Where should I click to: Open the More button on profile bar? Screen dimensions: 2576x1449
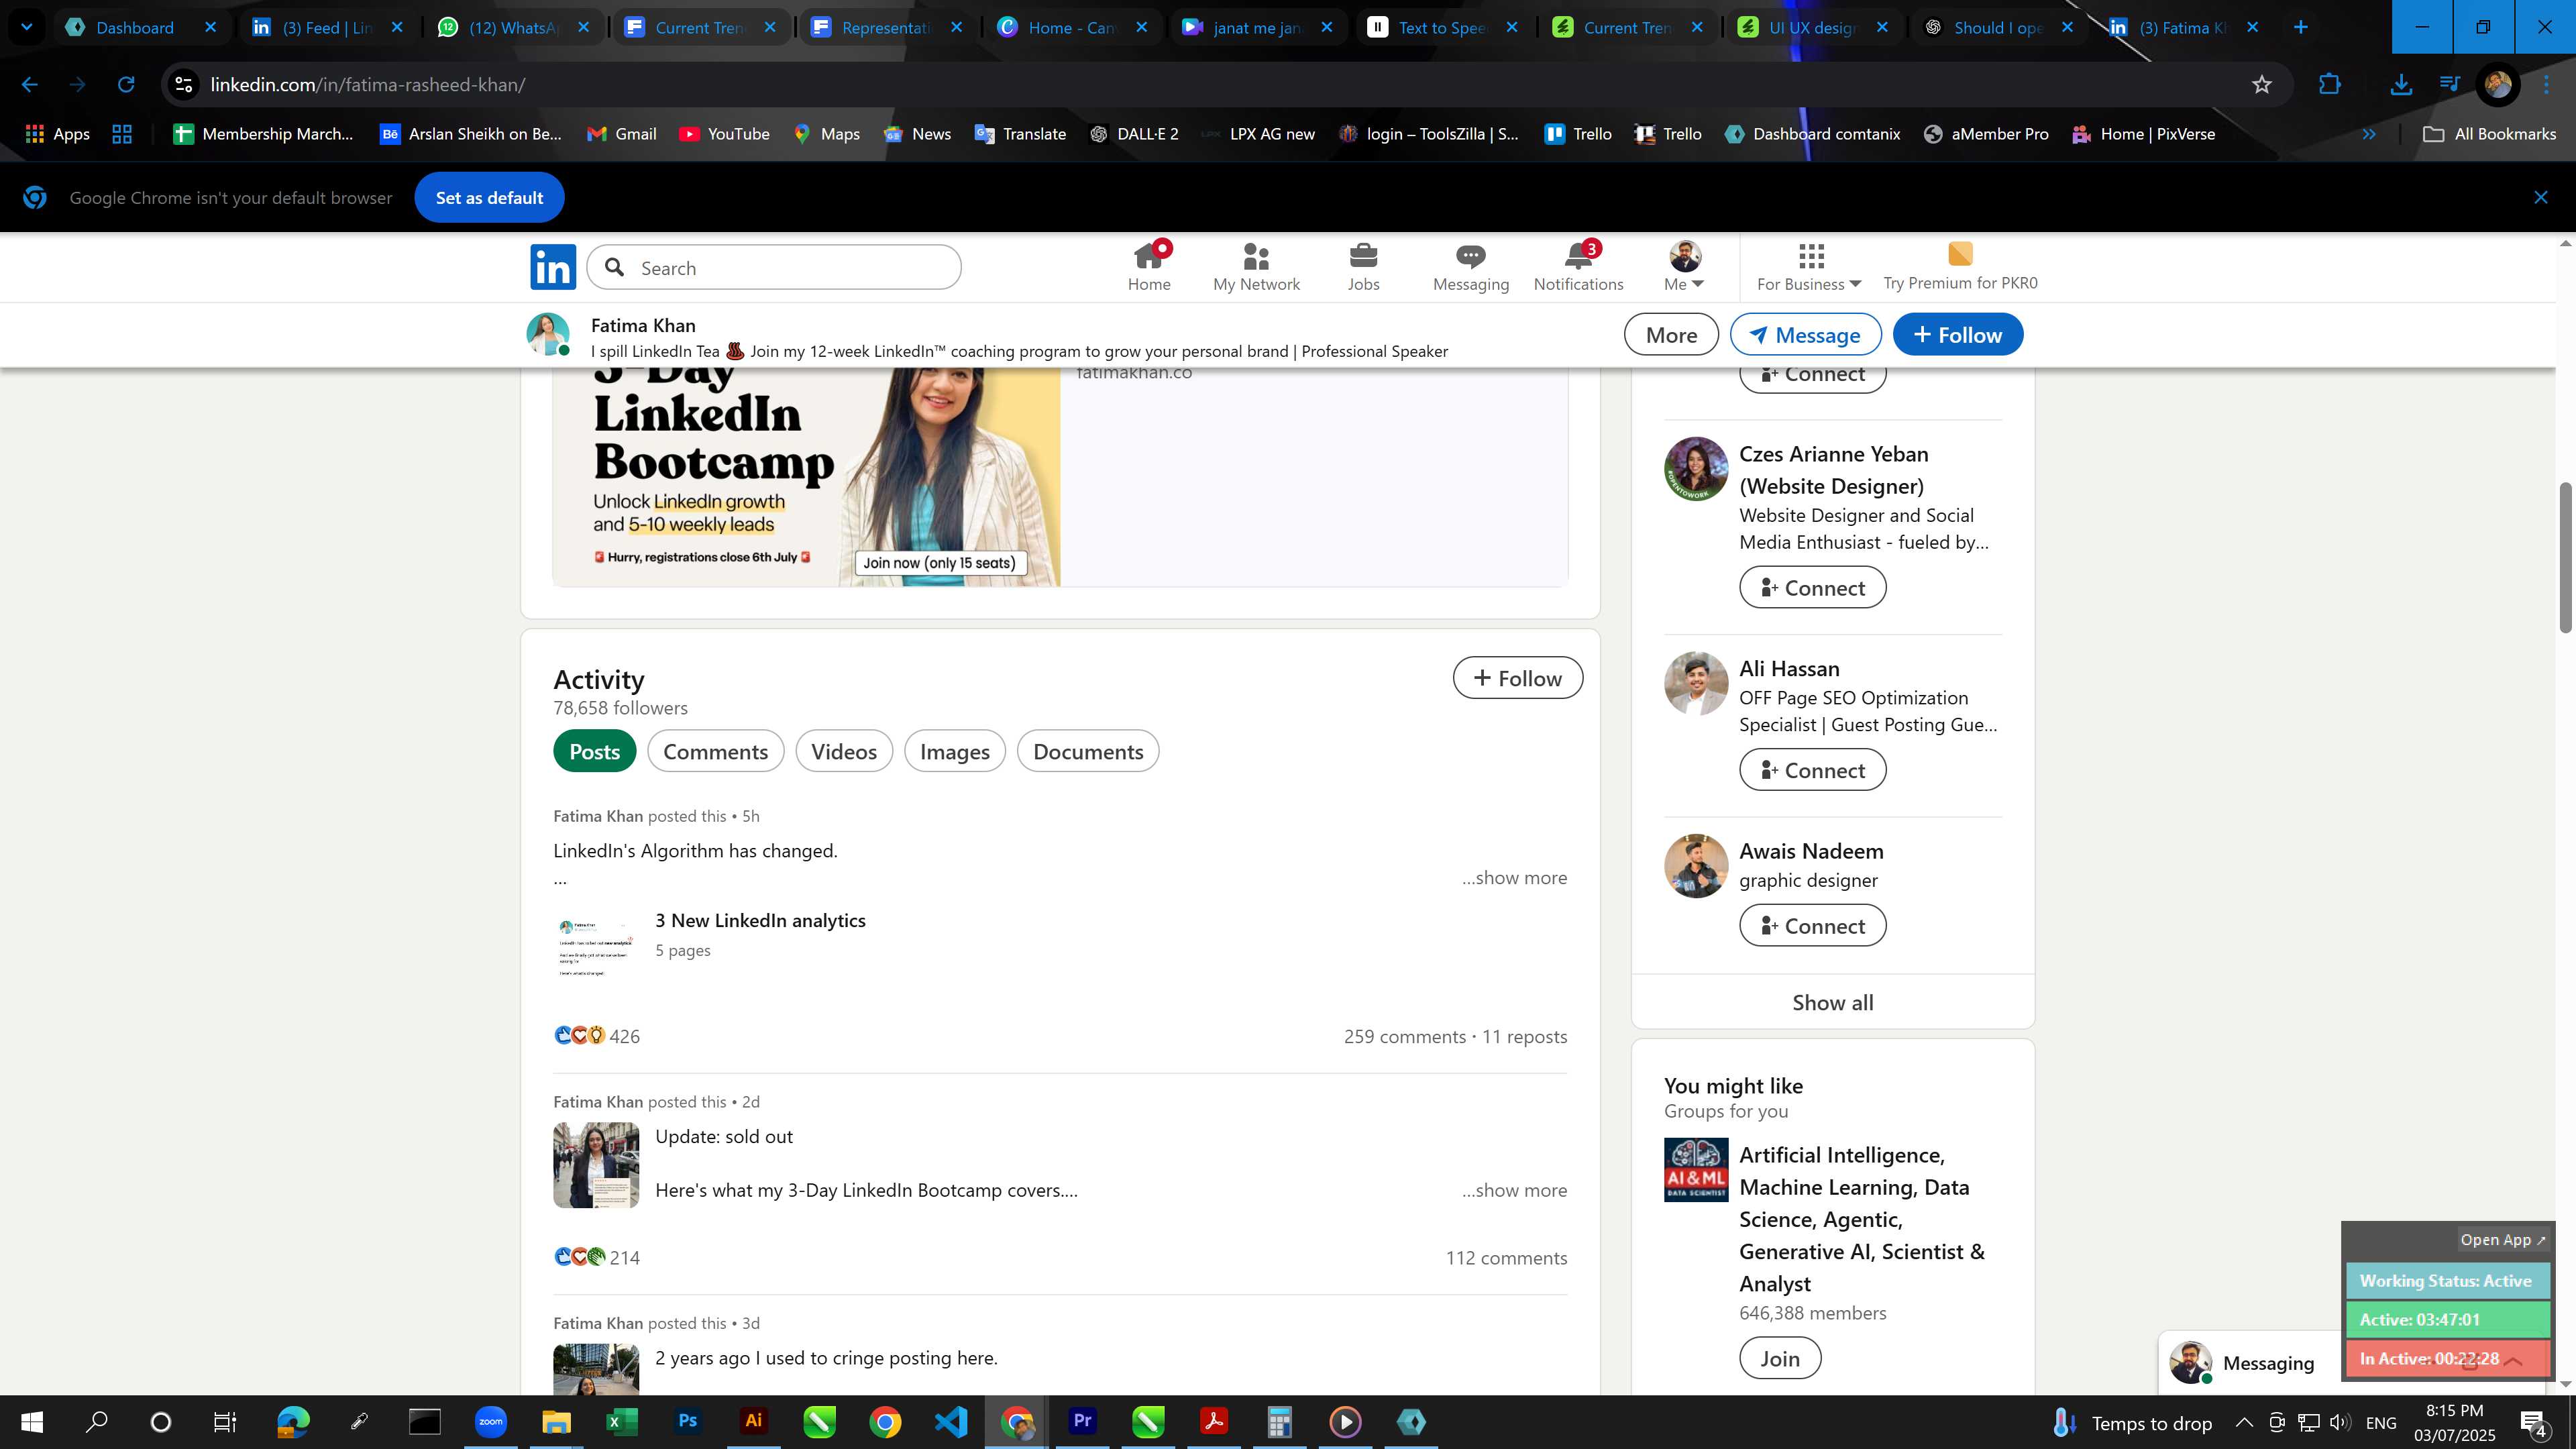[1671, 335]
